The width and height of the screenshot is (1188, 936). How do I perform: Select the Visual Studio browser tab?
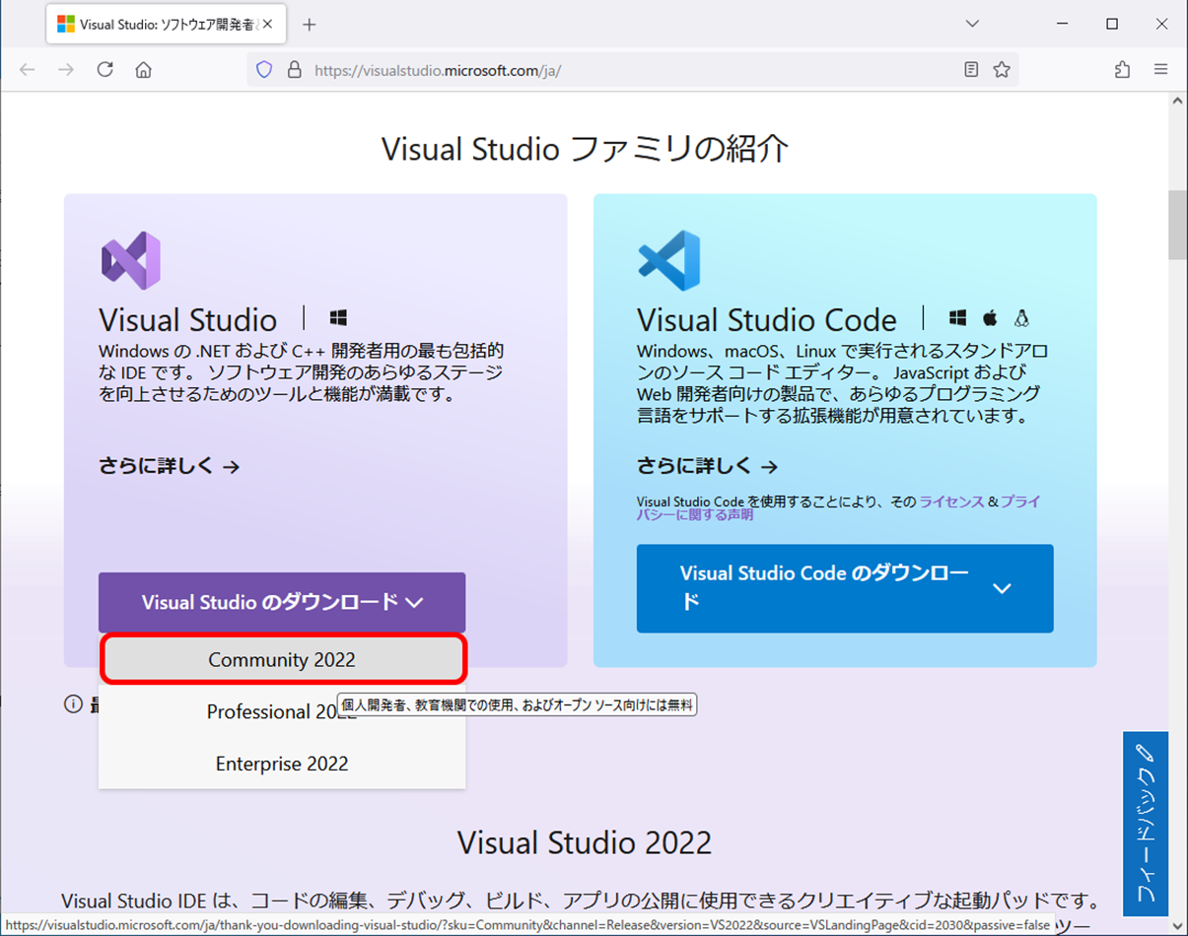pyautogui.click(x=166, y=25)
